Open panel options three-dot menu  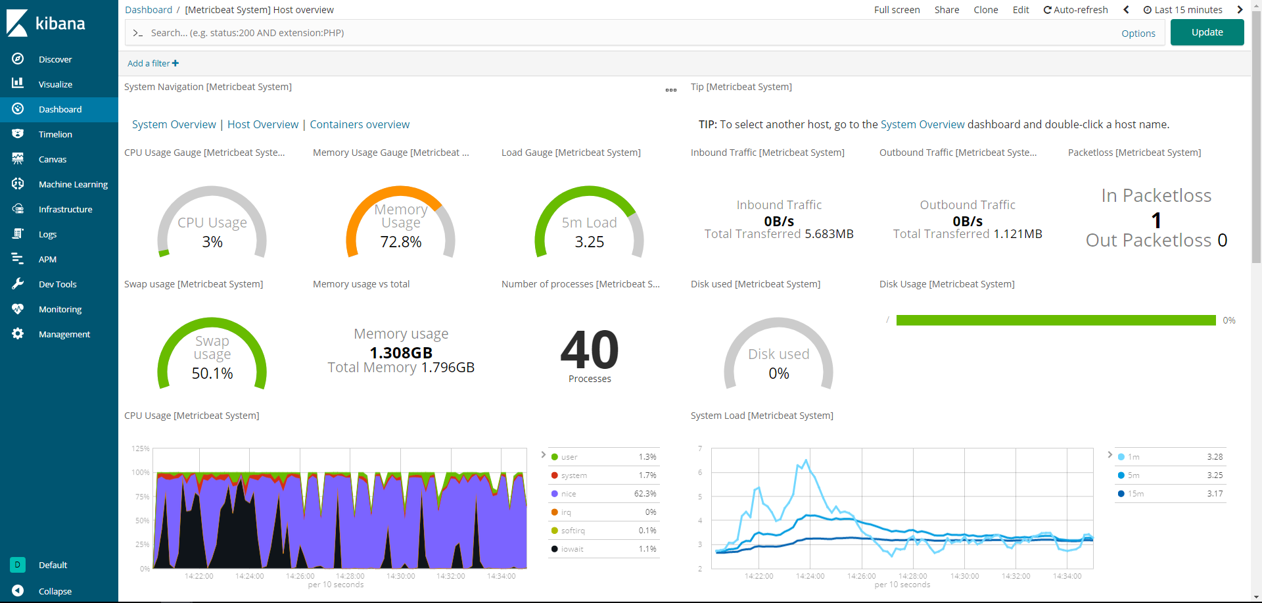coord(671,89)
